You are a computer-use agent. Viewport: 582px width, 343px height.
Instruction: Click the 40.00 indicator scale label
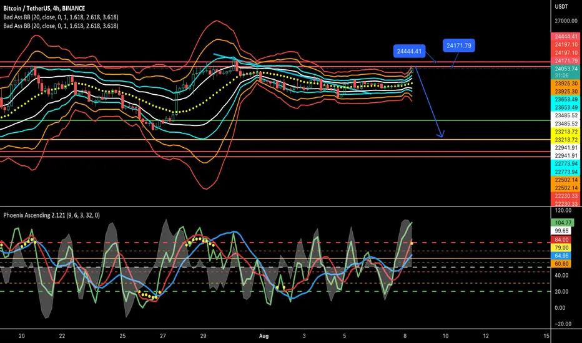tap(561, 275)
